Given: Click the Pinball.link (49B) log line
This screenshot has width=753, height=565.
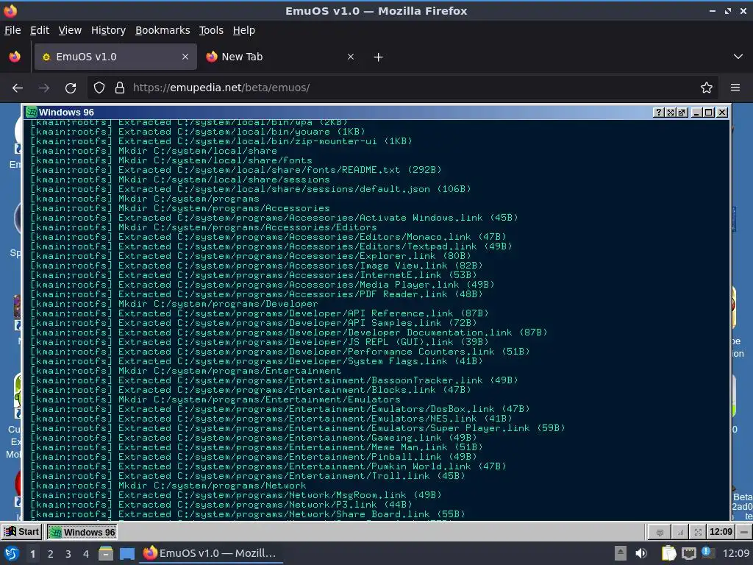Looking at the screenshot, I should [254, 457].
